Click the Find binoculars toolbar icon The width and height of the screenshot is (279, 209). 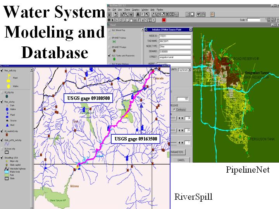[138, 14]
